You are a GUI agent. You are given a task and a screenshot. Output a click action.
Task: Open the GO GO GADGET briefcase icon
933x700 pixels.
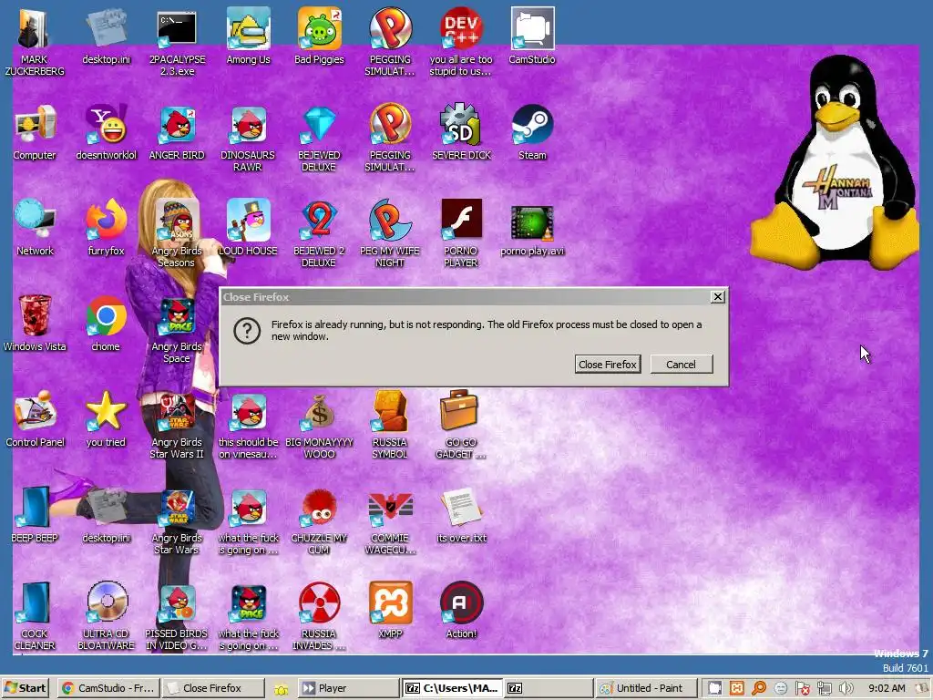click(x=460, y=425)
